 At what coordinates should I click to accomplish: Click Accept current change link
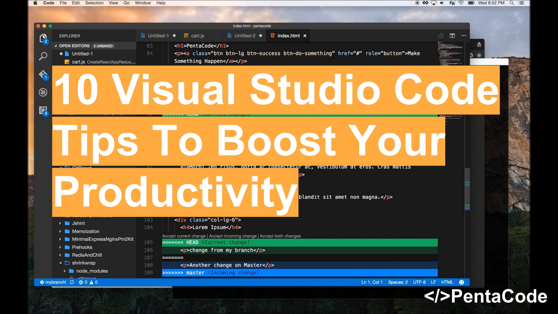(x=184, y=236)
